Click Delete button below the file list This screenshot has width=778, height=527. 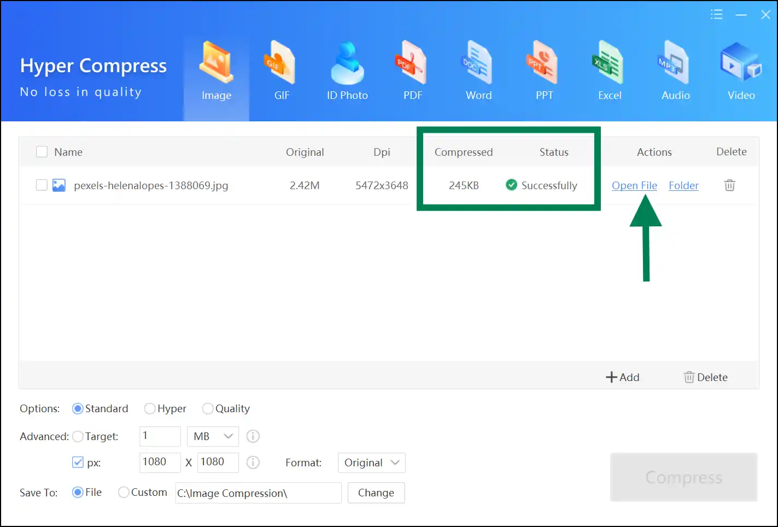click(706, 377)
